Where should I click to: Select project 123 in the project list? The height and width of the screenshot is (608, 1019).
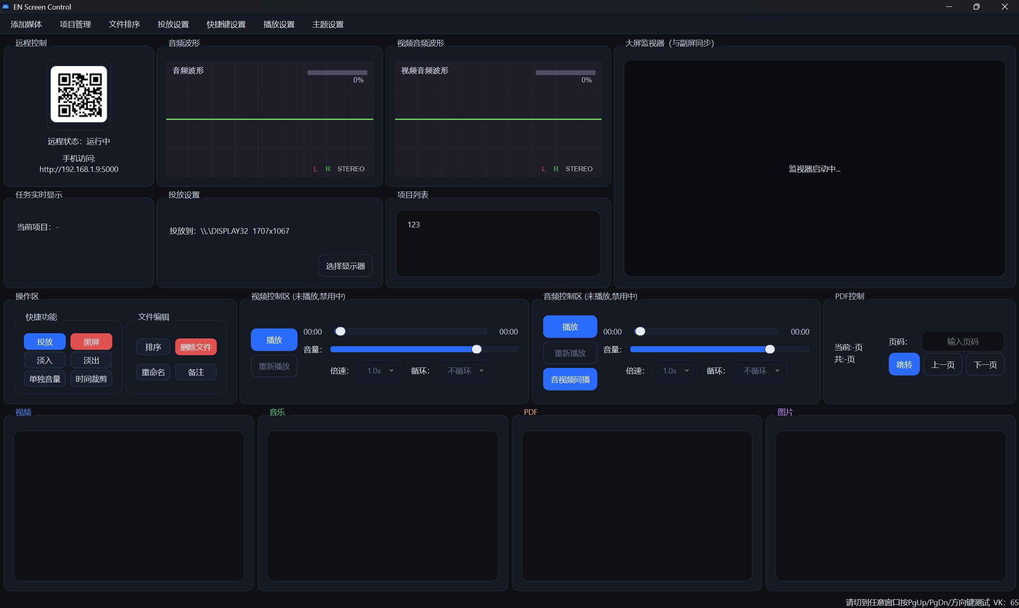(413, 225)
